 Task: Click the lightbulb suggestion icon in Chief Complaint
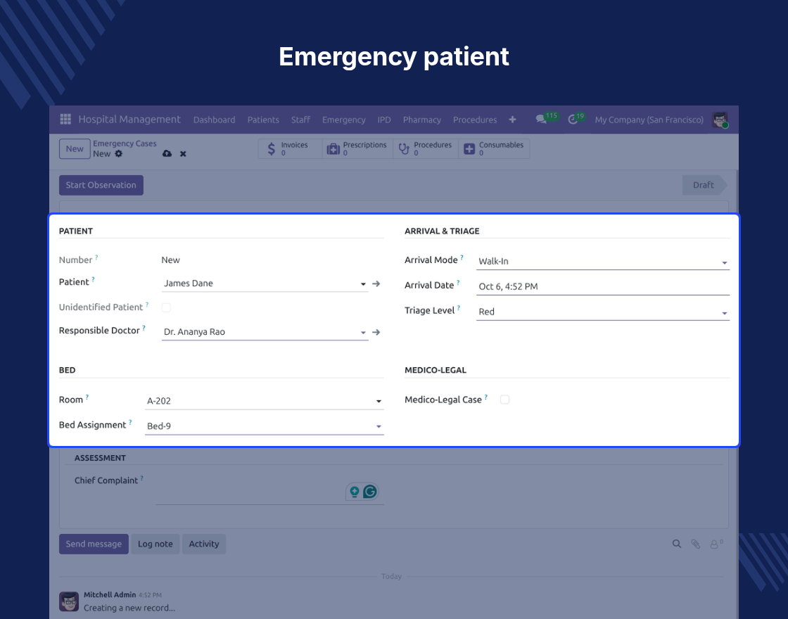click(355, 492)
